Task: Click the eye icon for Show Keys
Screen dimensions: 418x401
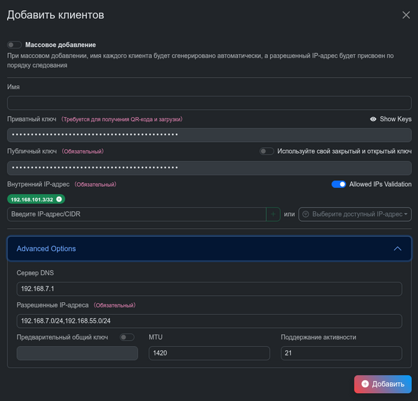Action: (x=373, y=119)
